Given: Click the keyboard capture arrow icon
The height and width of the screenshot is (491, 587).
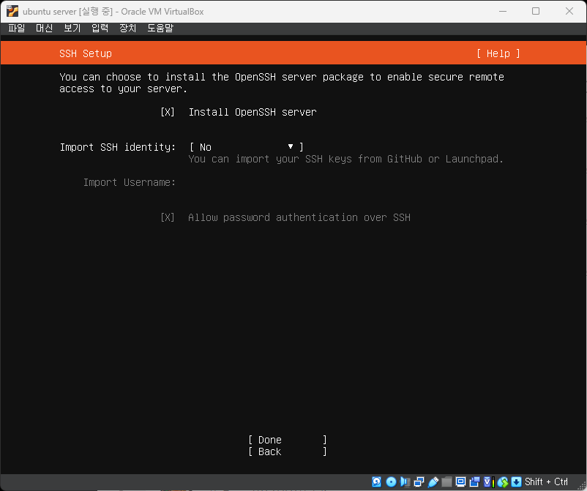Looking at the screenshot, I should [516, 482].
